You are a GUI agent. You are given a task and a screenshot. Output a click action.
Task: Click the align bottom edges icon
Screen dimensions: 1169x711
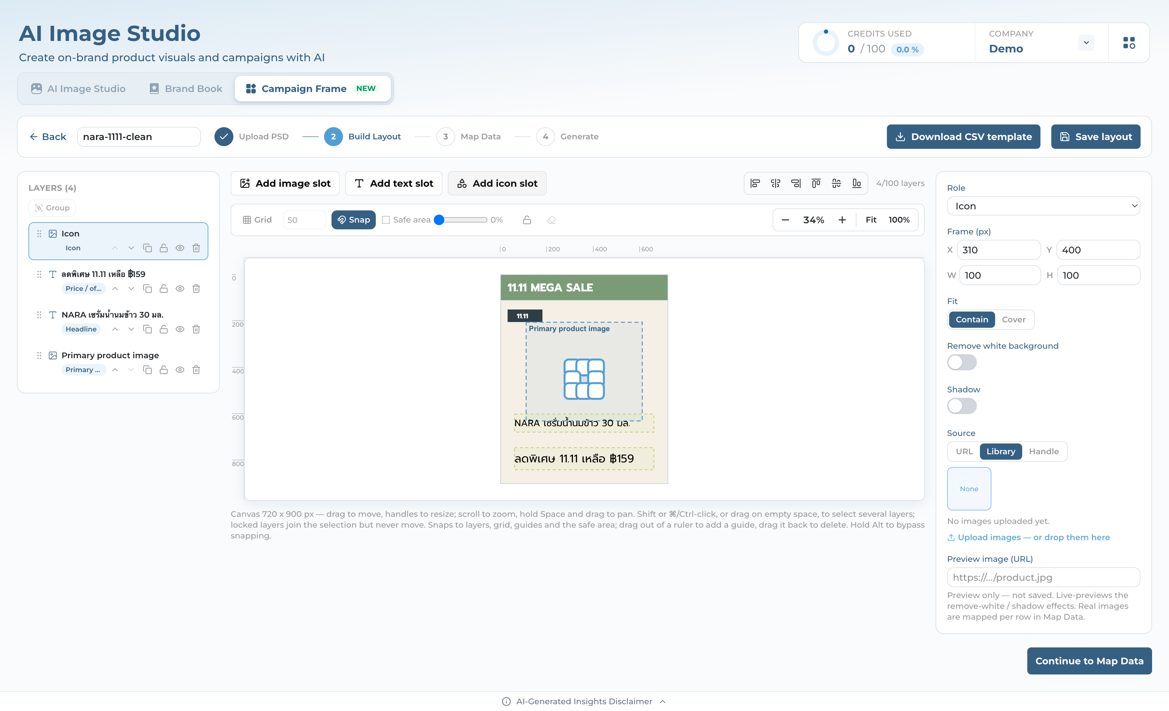857,183
